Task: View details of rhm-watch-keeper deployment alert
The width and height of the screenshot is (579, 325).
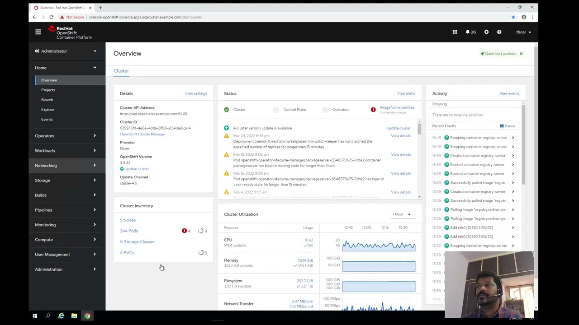Action: 401,136
